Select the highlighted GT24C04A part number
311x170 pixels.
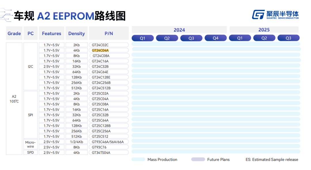100,50
